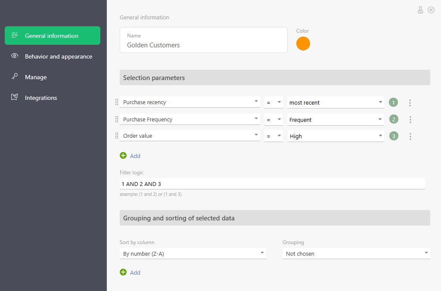Click the flask test icon at top right
This screenshot has height=291, width=441.
[420, 10]
